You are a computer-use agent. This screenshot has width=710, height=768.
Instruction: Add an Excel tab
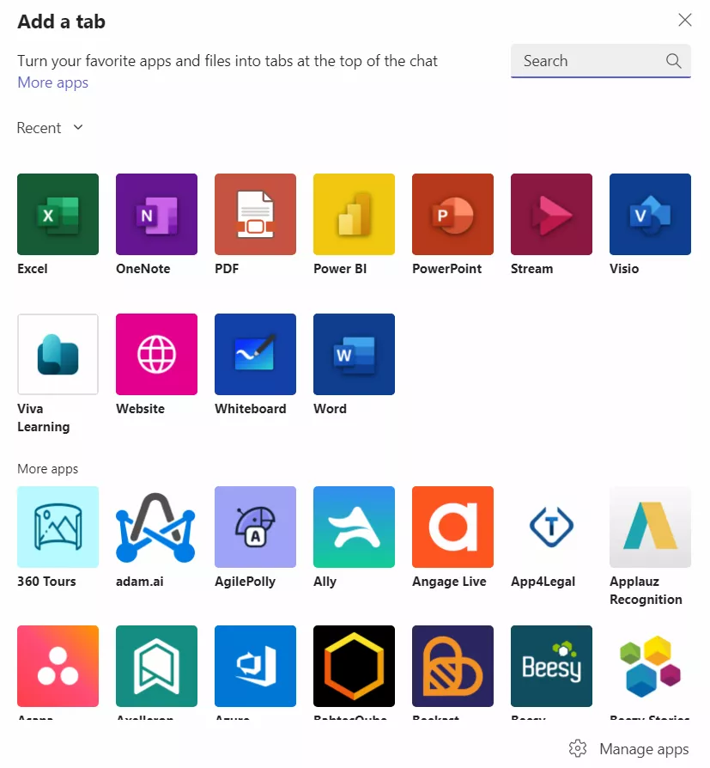[58, 214]
